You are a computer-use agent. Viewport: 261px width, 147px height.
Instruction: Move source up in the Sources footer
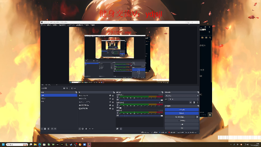[90, 129]
